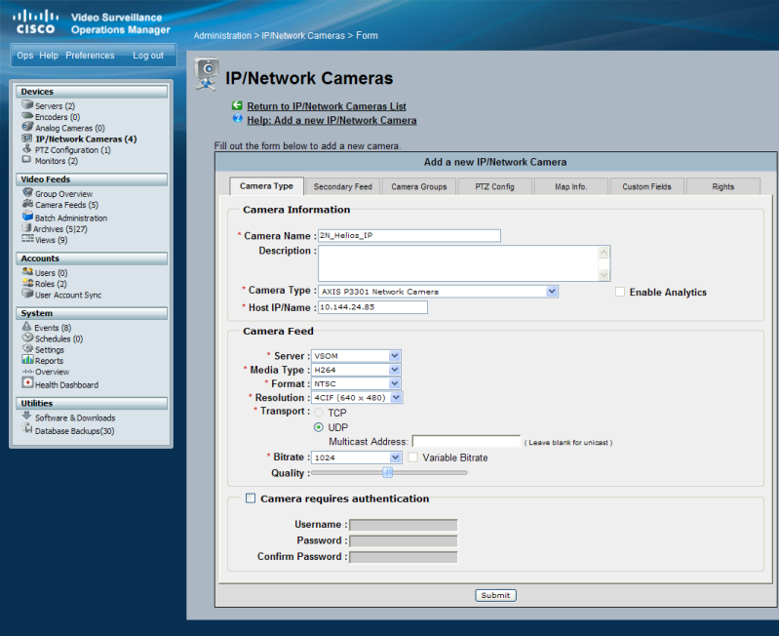Check Camera requires authentication box
Screen dimensions: 779x636
coord(251,498)
